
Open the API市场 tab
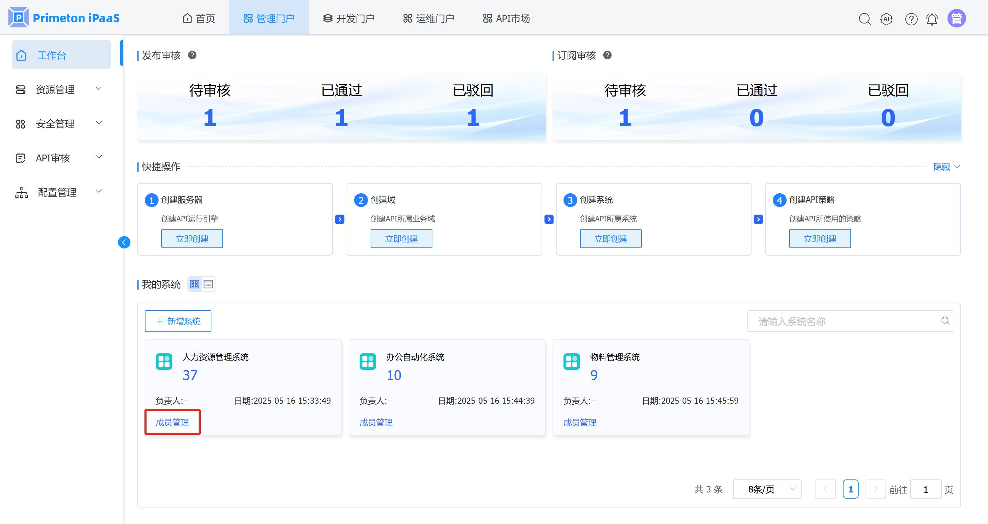(506, 19)
